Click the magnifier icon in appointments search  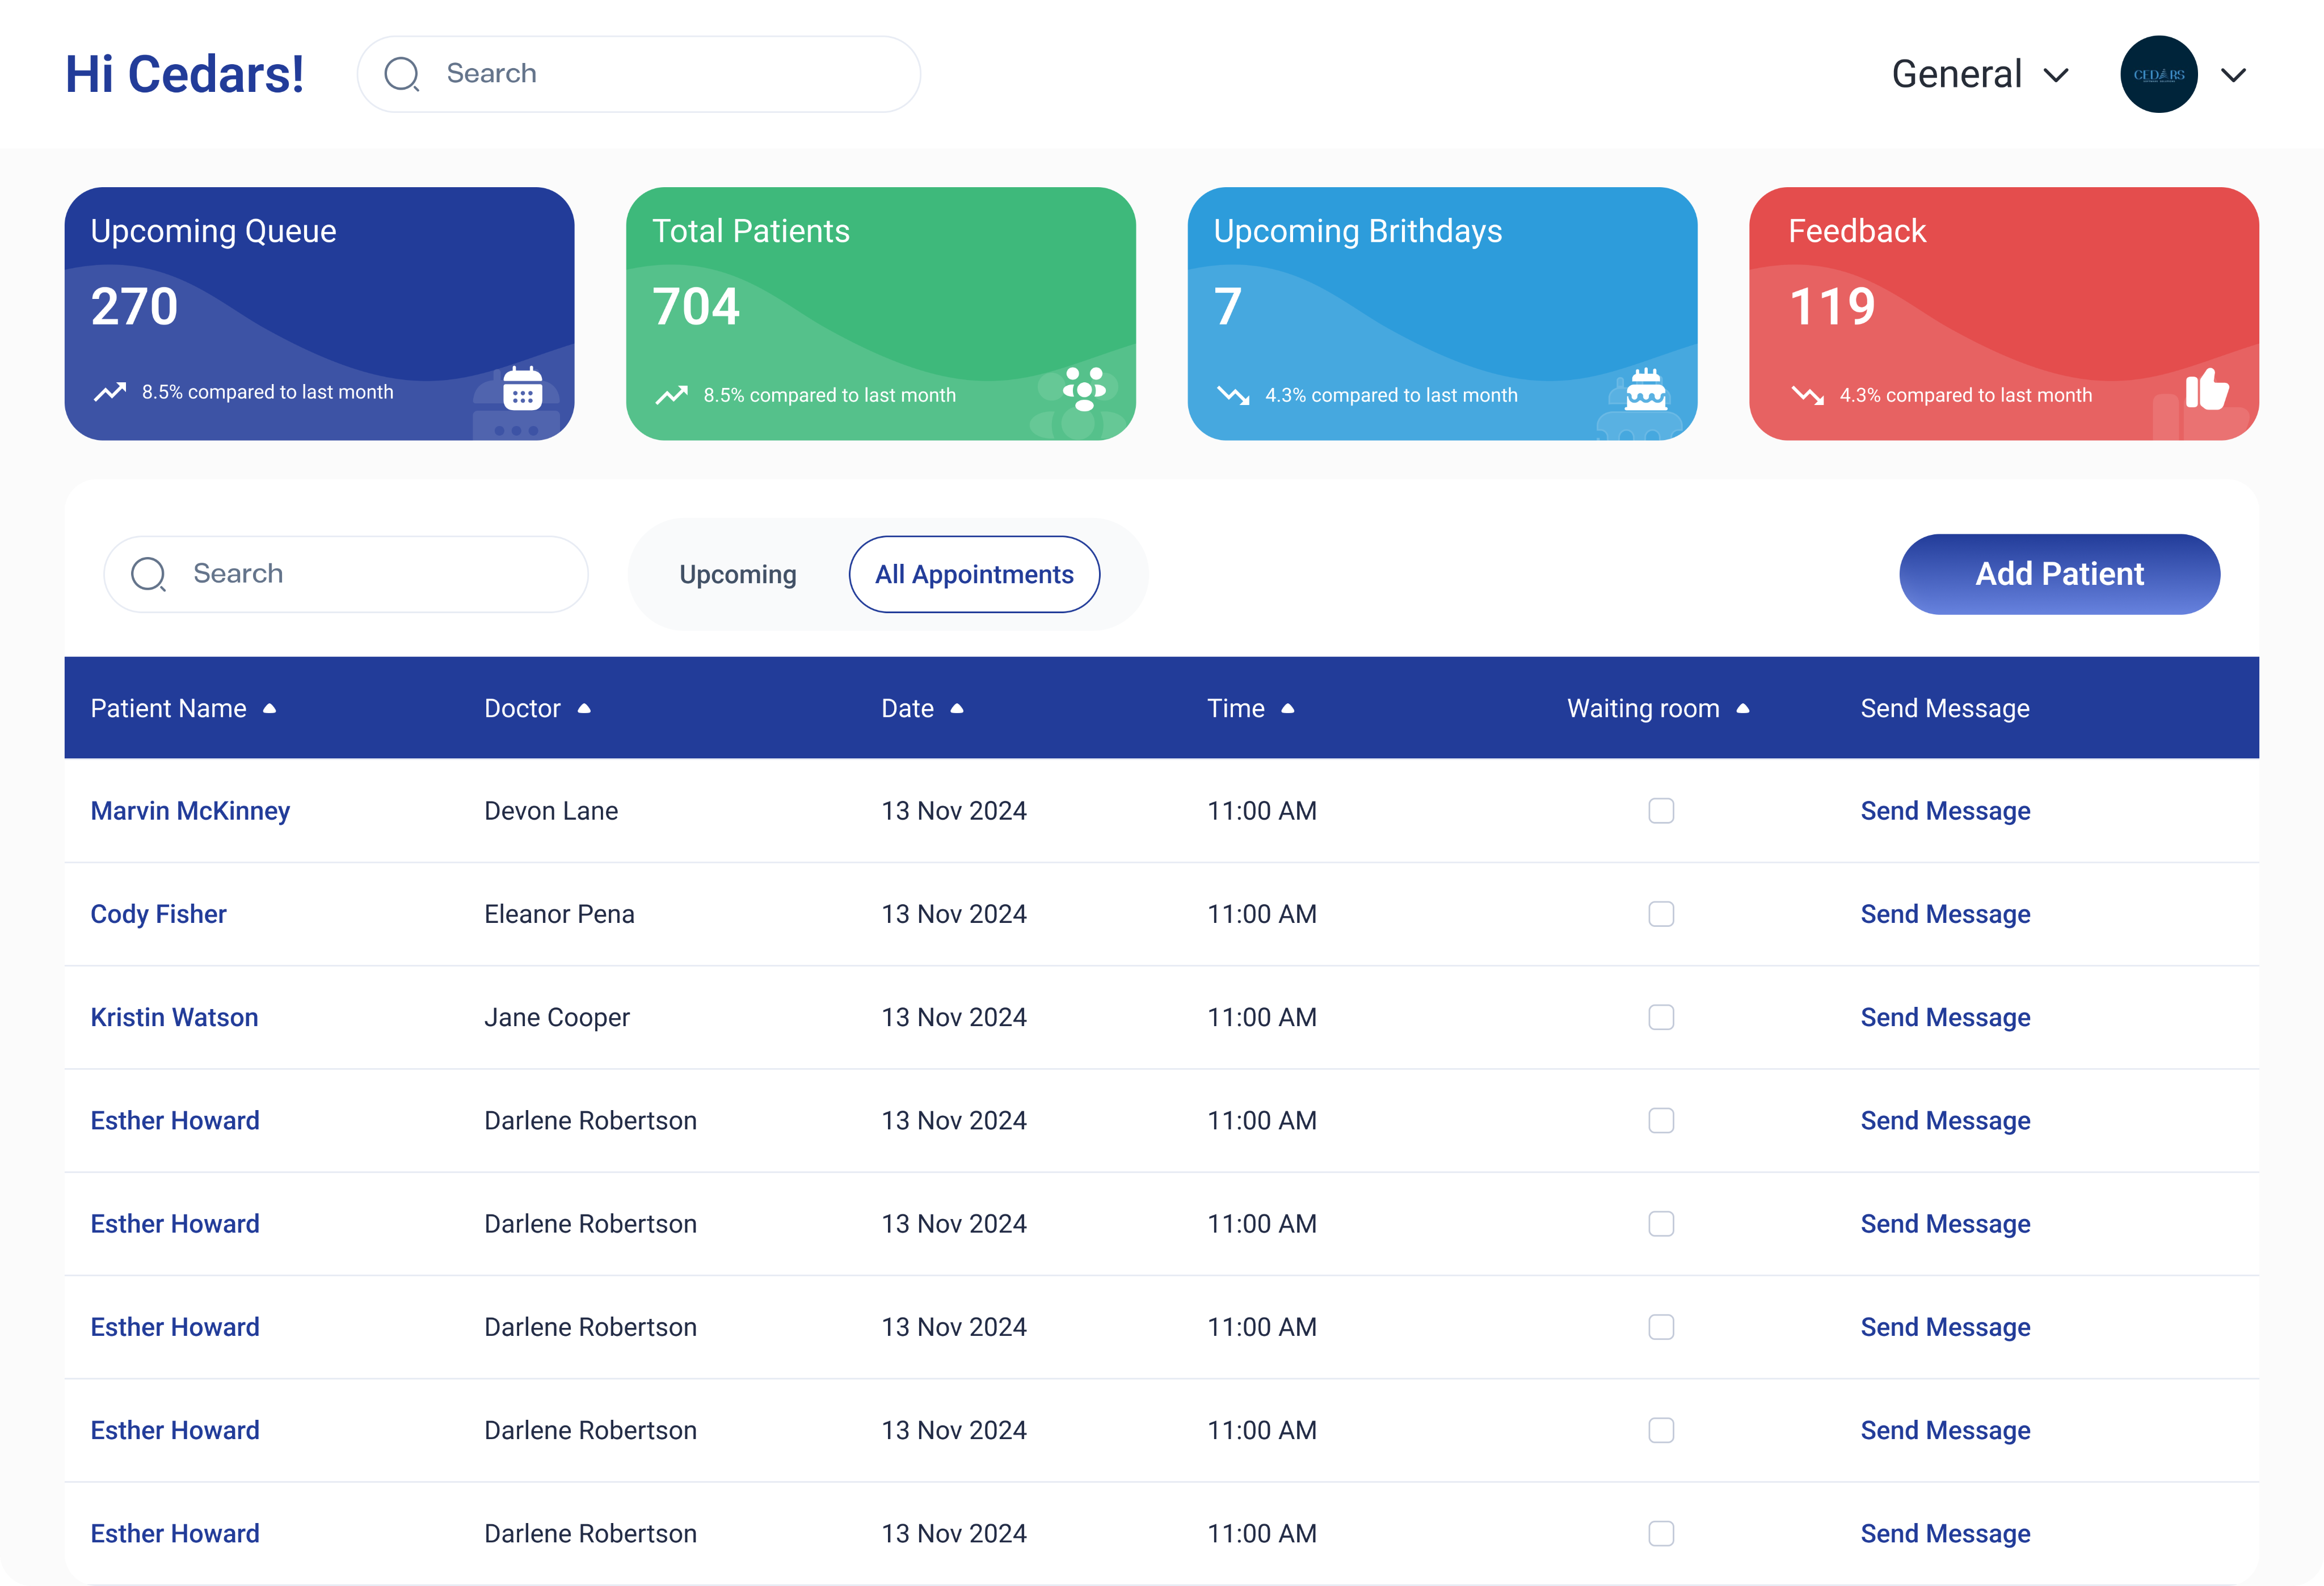[x=149, y=574]
